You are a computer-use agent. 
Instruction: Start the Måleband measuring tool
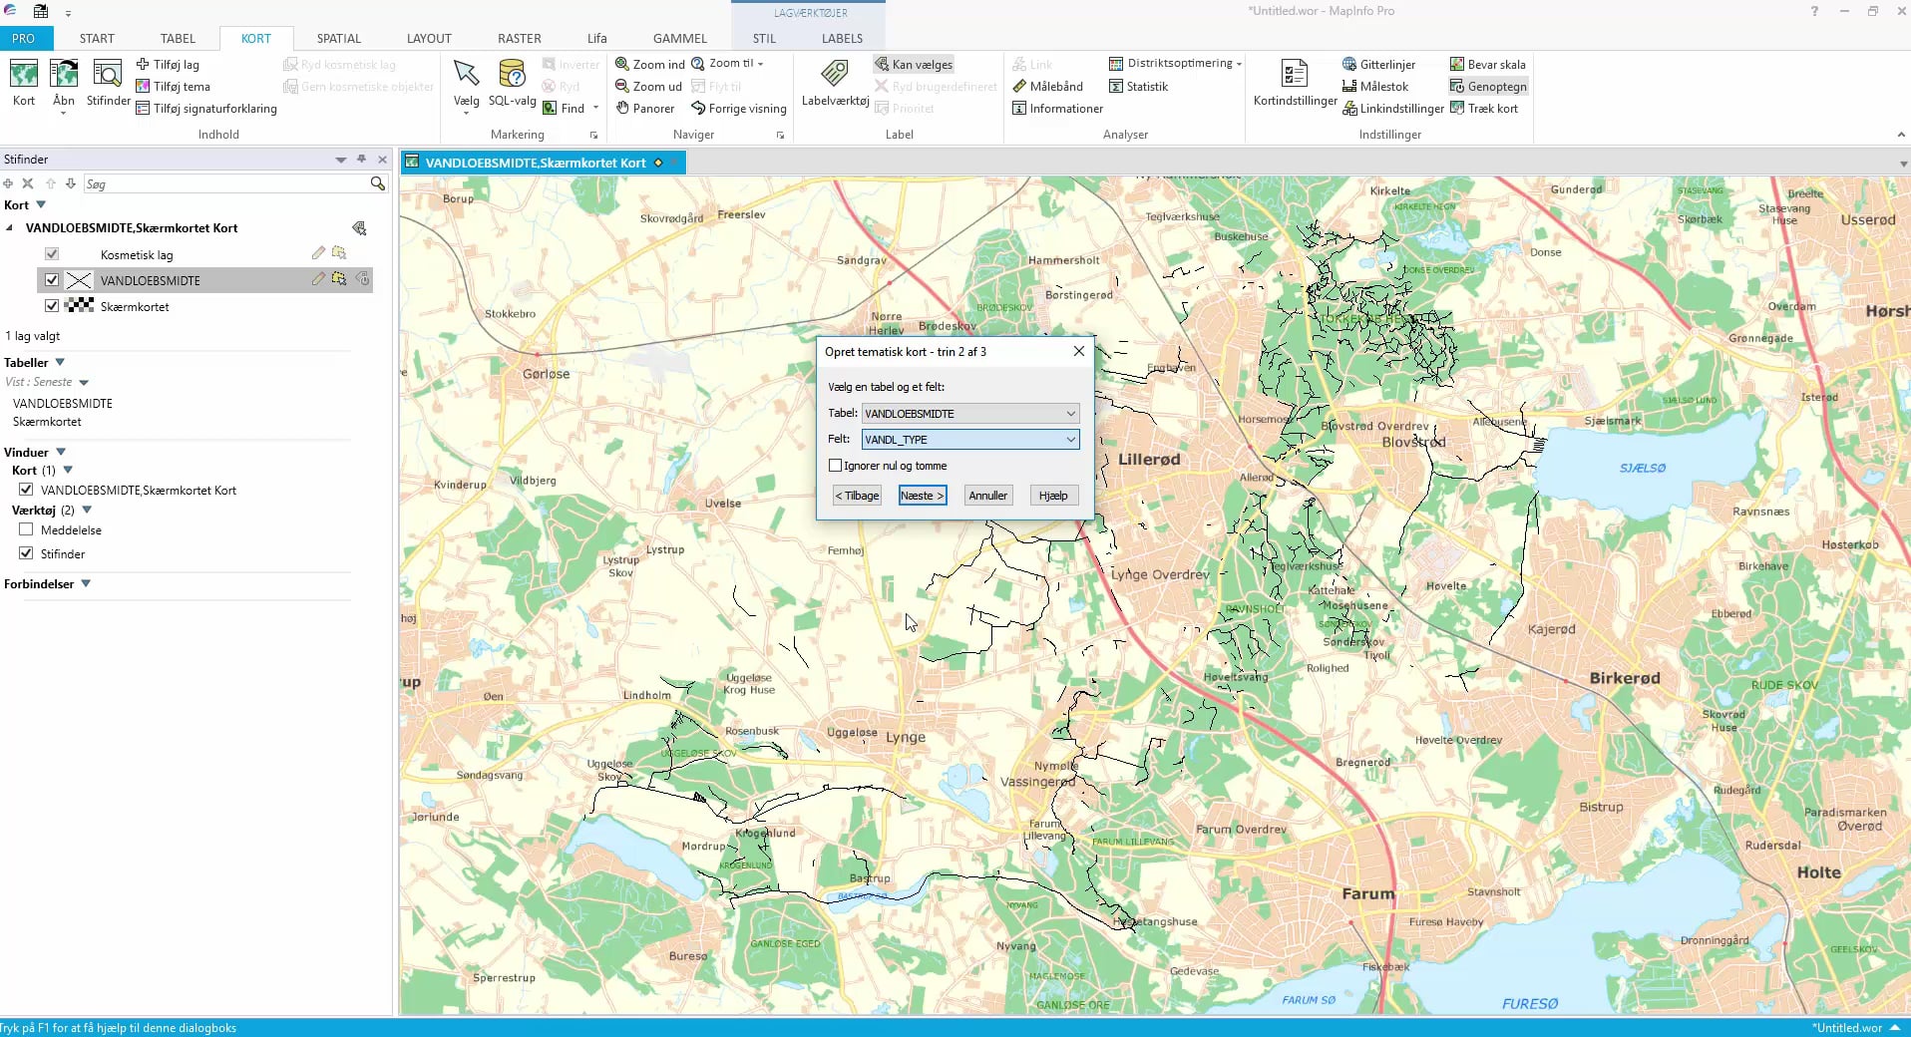coord(1049,86)
